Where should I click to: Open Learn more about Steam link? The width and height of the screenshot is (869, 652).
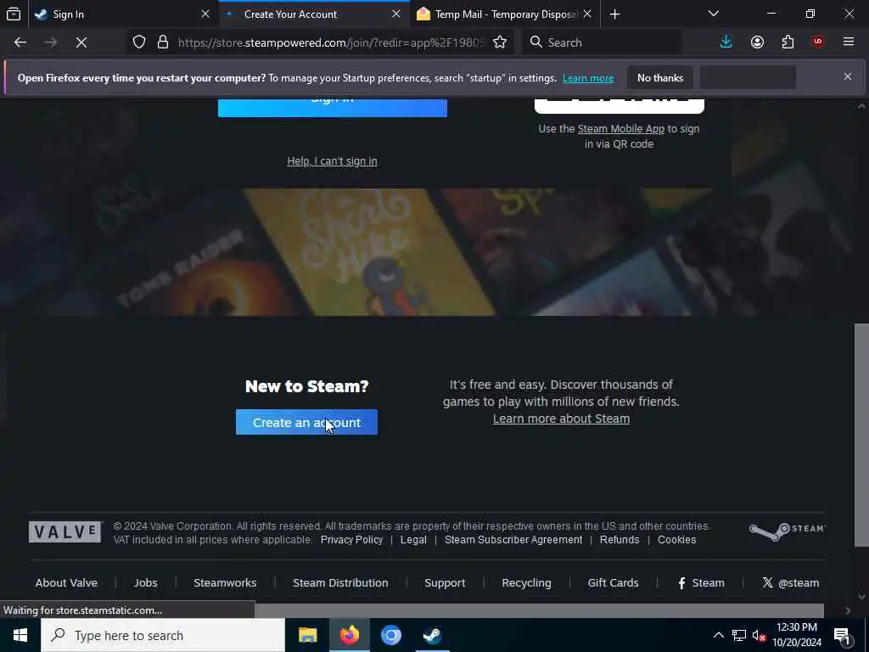pyautogui.click(x=561, y=419)
